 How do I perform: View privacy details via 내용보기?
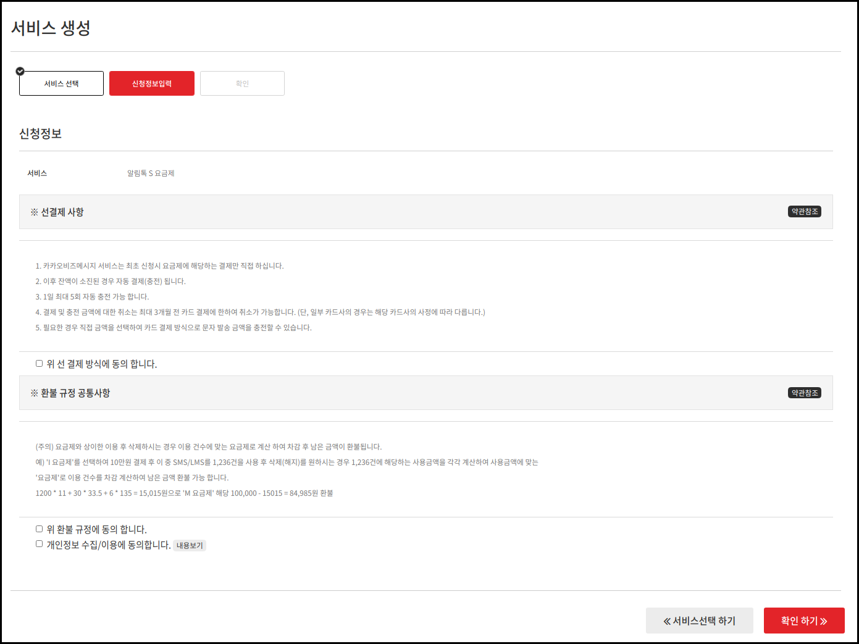click(x=190, y=546)
